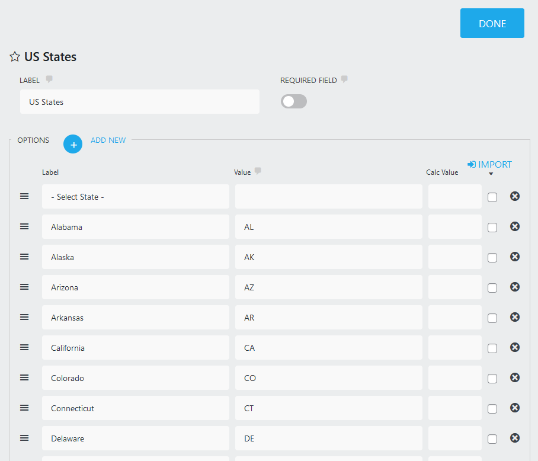Delete the Alabama option row
The height and width of the screenshot is (461, 538).
pyautogui.click(x=515, y=226)
